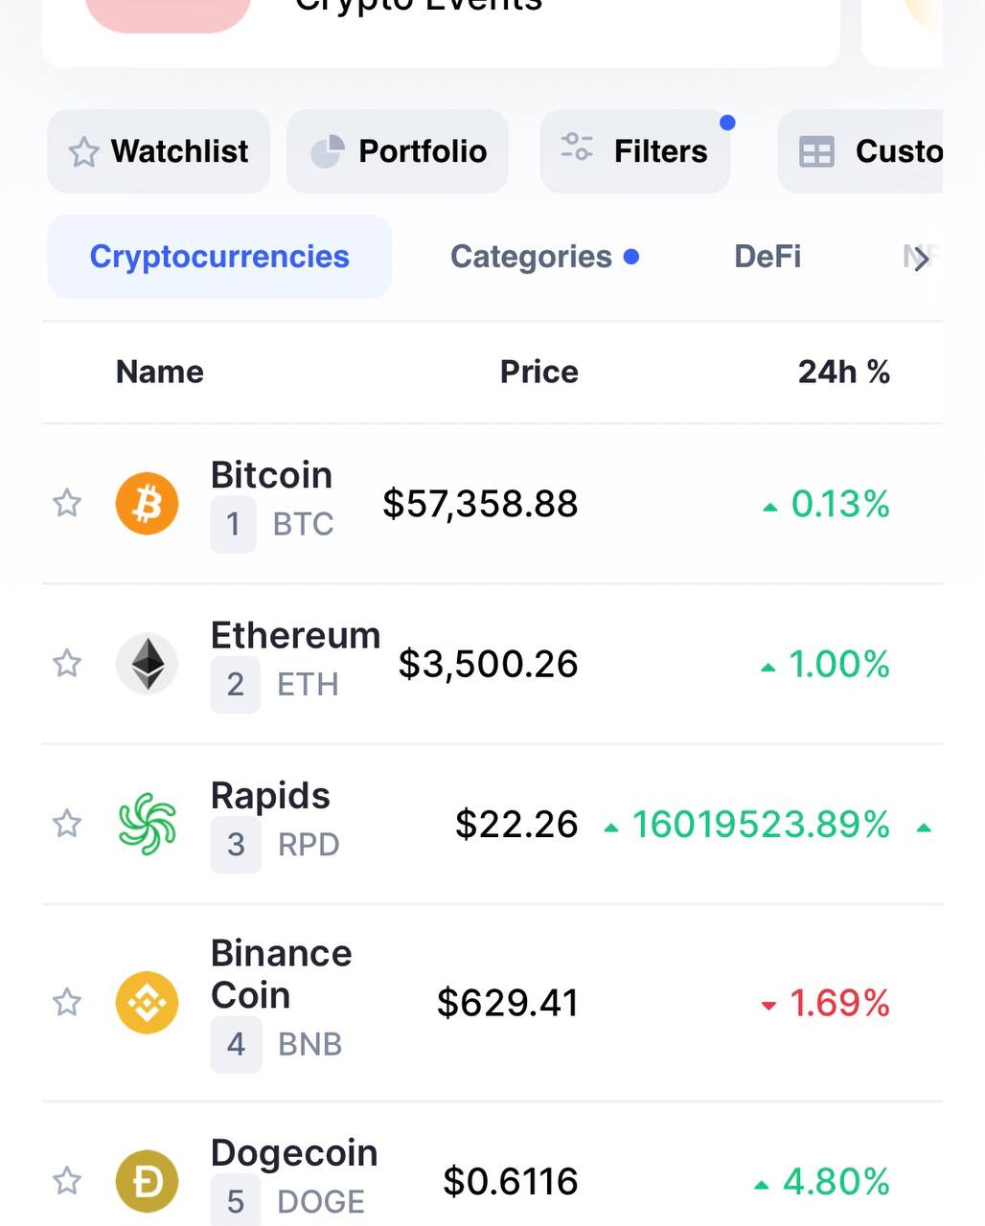
Task: Toggle the watchlist star for Binance Coin
Action: tap(66, 1002)
